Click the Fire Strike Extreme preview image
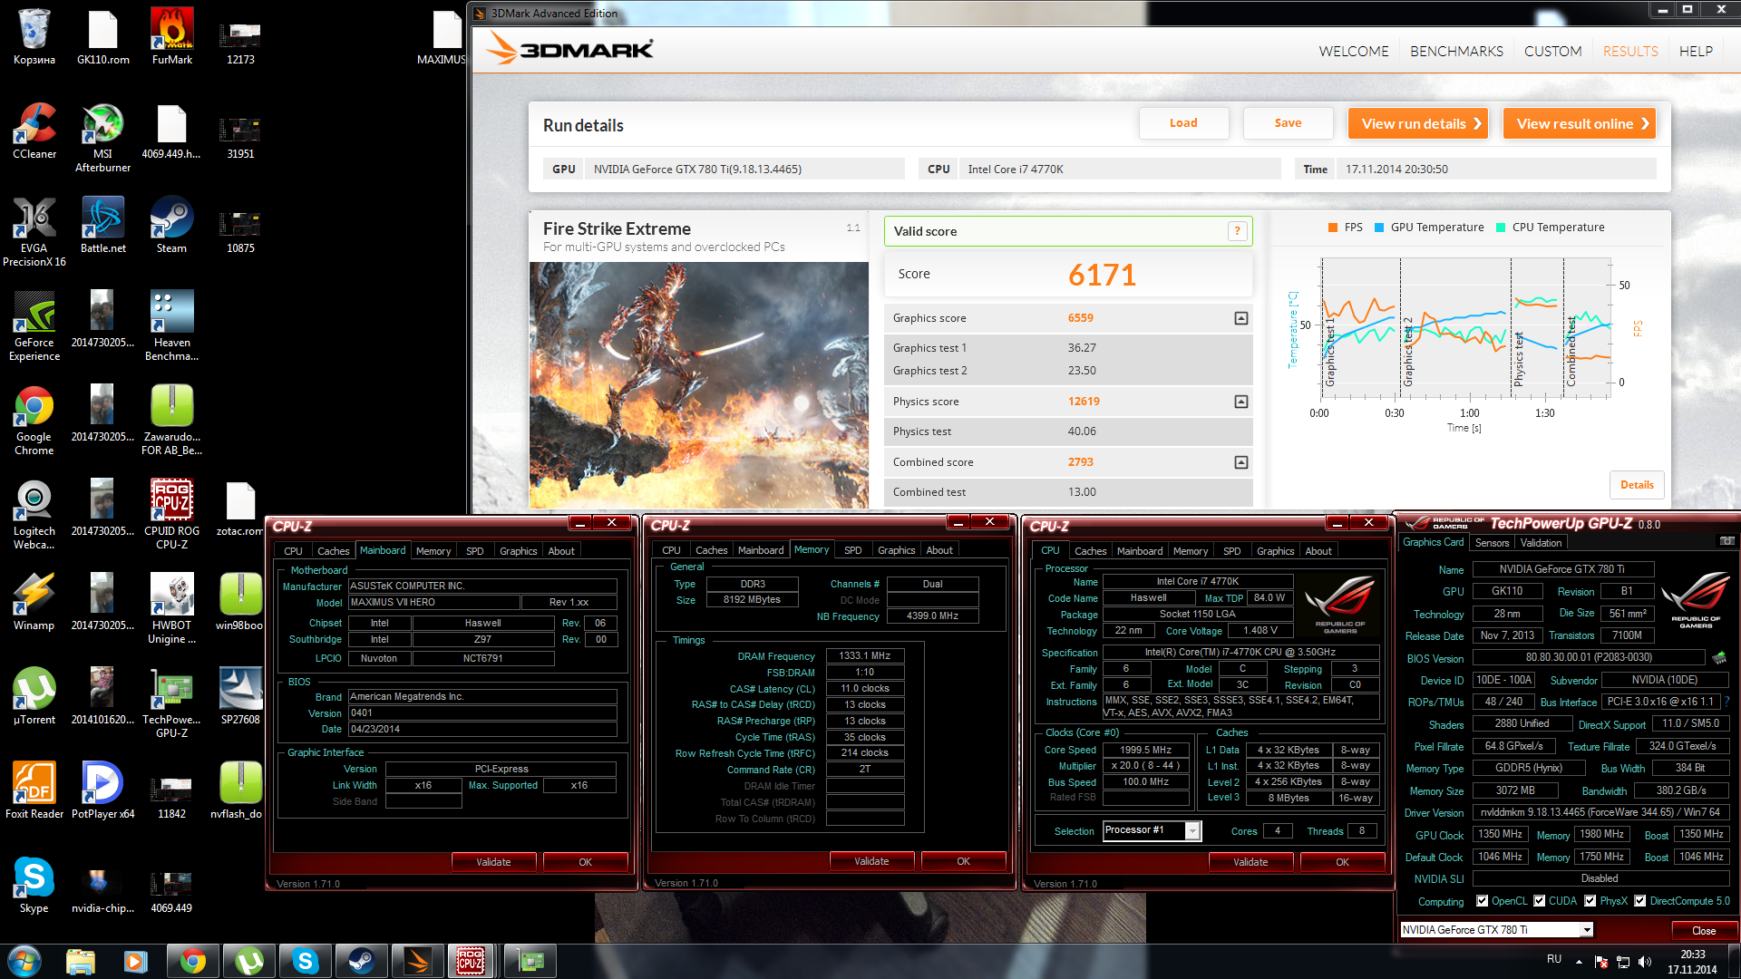Viewport: 1741px width, 979px height. 698,385
